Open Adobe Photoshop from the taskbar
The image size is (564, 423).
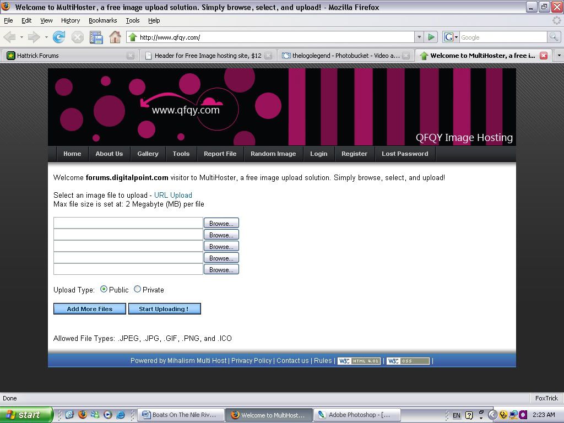pyautogui.click(x=357, y=415)
